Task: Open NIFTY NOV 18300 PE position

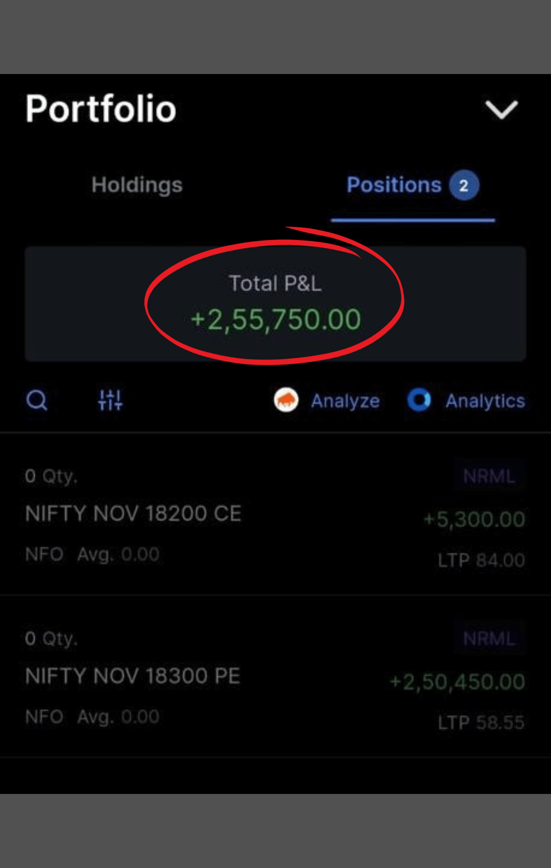Action: [x=133, y=676]
